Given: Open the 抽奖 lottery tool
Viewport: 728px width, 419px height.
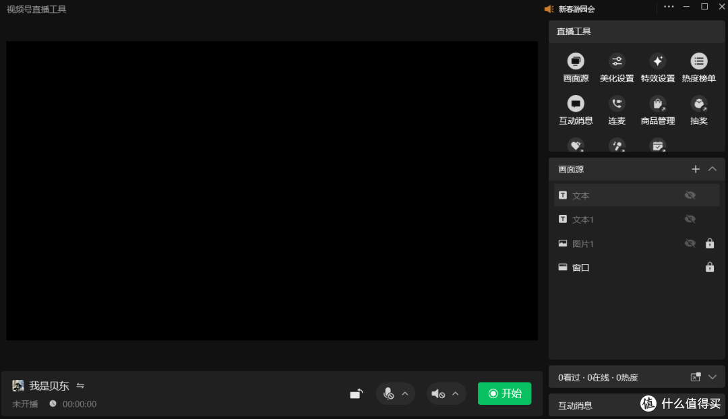Looking at the screenshot, I should tap(698, 104).
